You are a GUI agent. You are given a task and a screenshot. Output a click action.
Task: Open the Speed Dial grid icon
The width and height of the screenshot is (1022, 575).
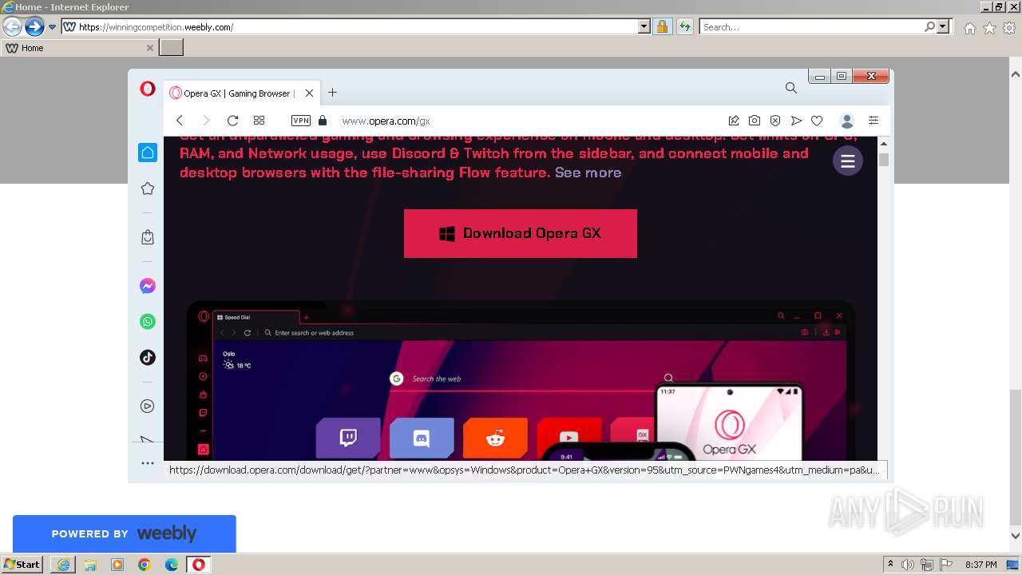click(259, 121)
